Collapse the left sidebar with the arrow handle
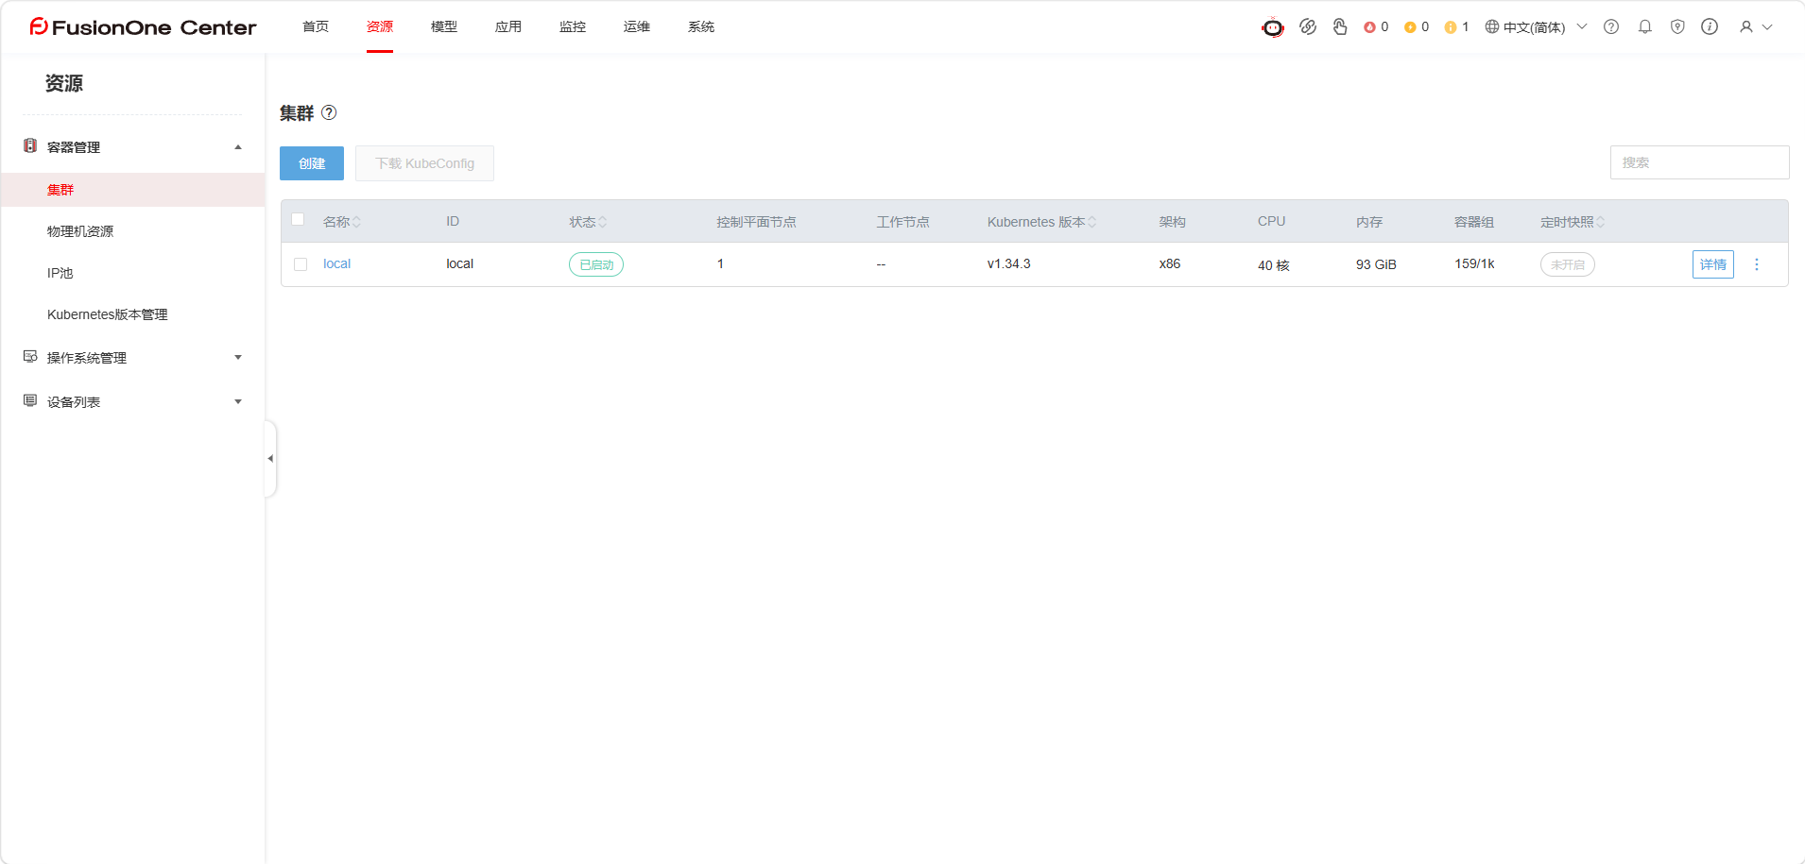This screenshot has height=864, width=1805. pyautogui.click(x=270, y=458)
